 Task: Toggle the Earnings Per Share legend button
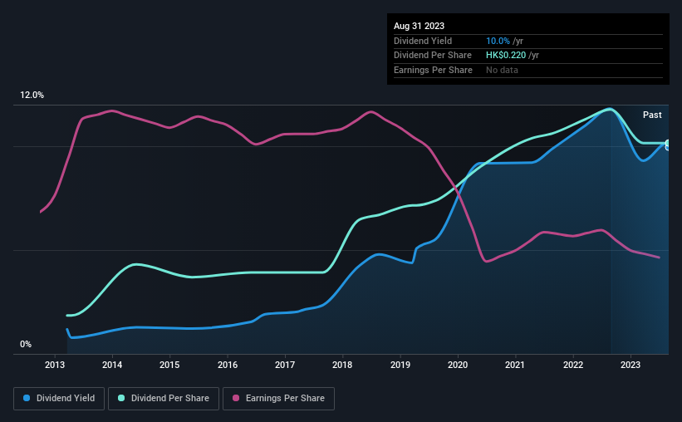pos(278,398)
